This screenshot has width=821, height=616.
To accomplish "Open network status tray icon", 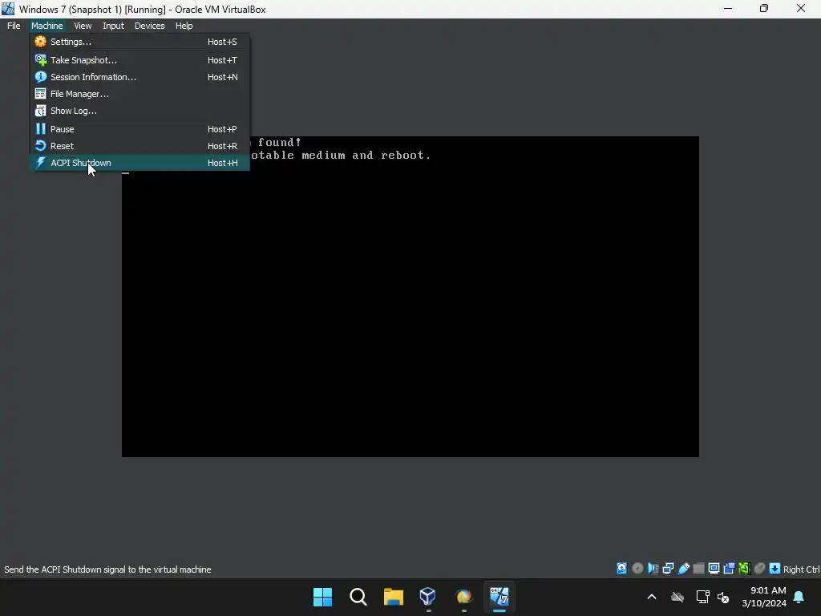I will (702, 597).
